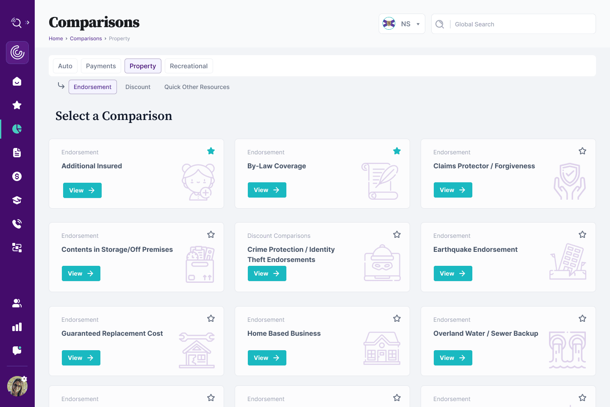Select the pie chart comparisons sidebar icon
The height and width of the screenshot is (407, 610).
tap(17, 129)
